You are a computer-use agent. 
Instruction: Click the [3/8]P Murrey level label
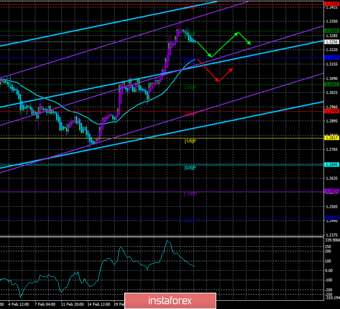190,87
